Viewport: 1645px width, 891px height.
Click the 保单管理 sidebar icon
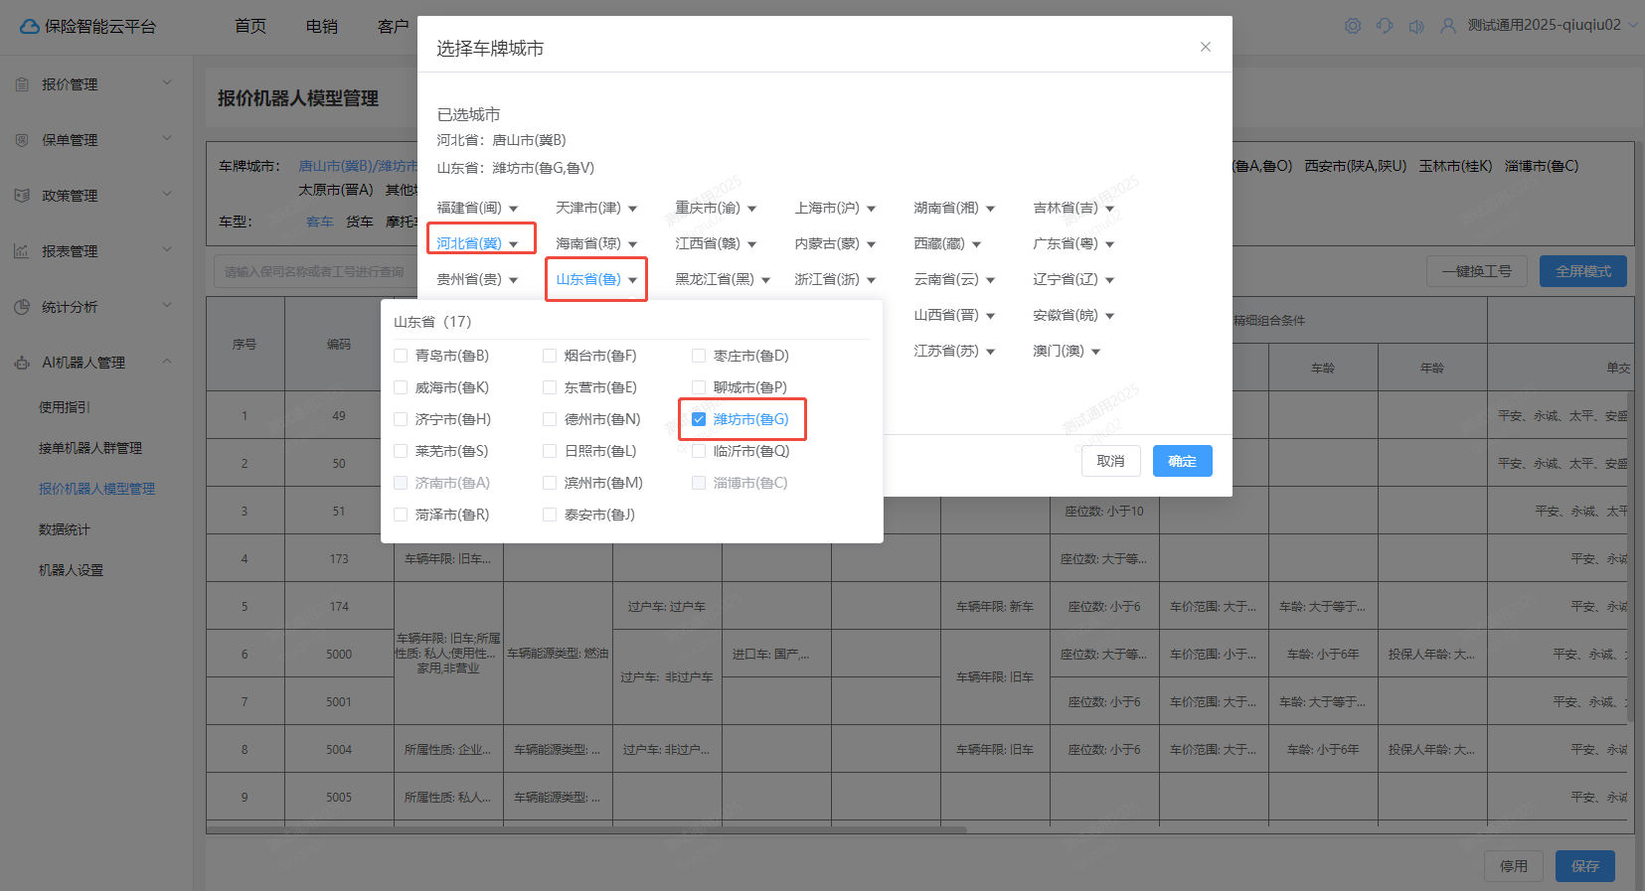point(22,140)
